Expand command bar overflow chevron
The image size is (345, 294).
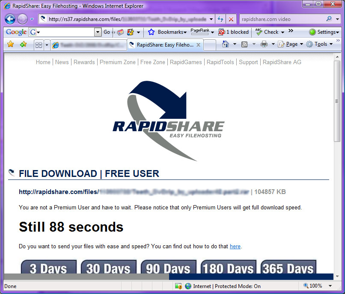pos(338,41)
